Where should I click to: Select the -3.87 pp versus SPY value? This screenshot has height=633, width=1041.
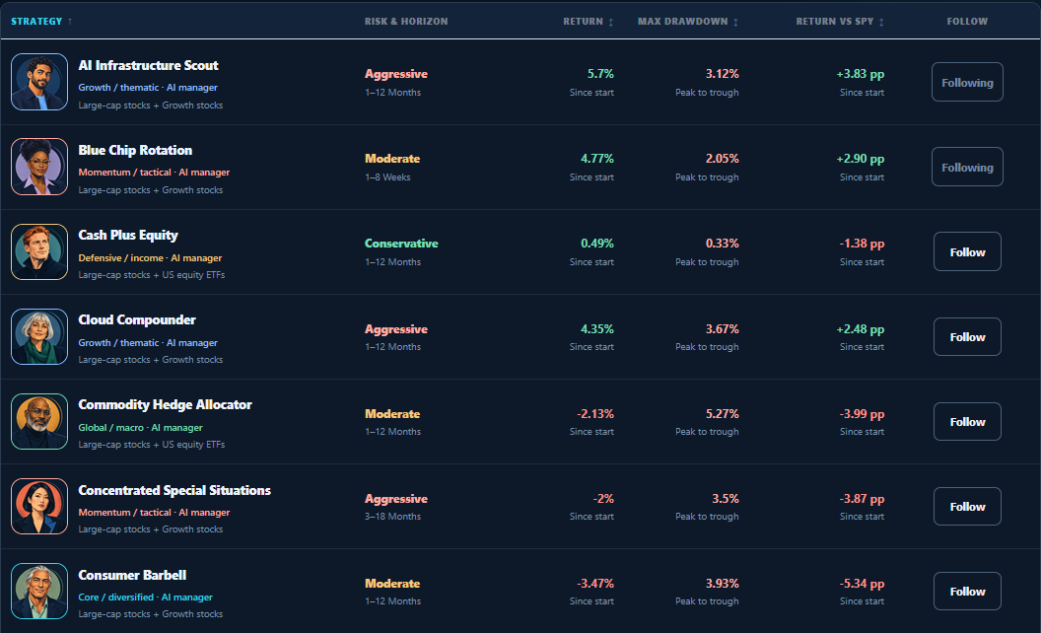click(861, 499)
